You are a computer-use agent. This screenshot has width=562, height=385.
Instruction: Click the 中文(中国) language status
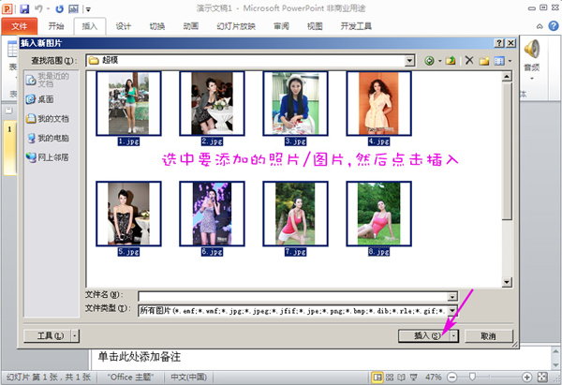click(x=188, y=378)
